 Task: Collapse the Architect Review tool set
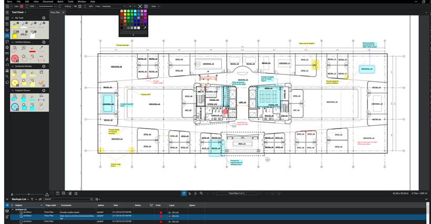coord(13,42)
